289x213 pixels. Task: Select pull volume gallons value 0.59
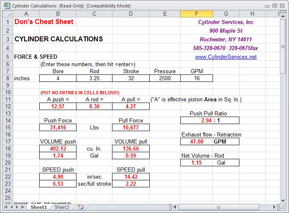[x=131, y=156]
